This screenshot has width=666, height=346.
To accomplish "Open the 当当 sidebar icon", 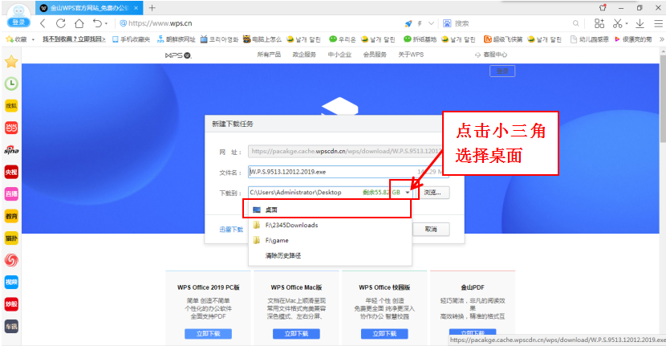I will tap(11, 128).
